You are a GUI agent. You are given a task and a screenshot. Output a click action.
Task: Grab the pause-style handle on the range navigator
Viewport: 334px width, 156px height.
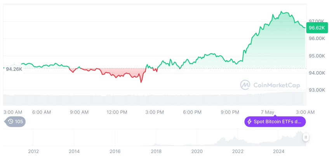click(x=306, y=137)
